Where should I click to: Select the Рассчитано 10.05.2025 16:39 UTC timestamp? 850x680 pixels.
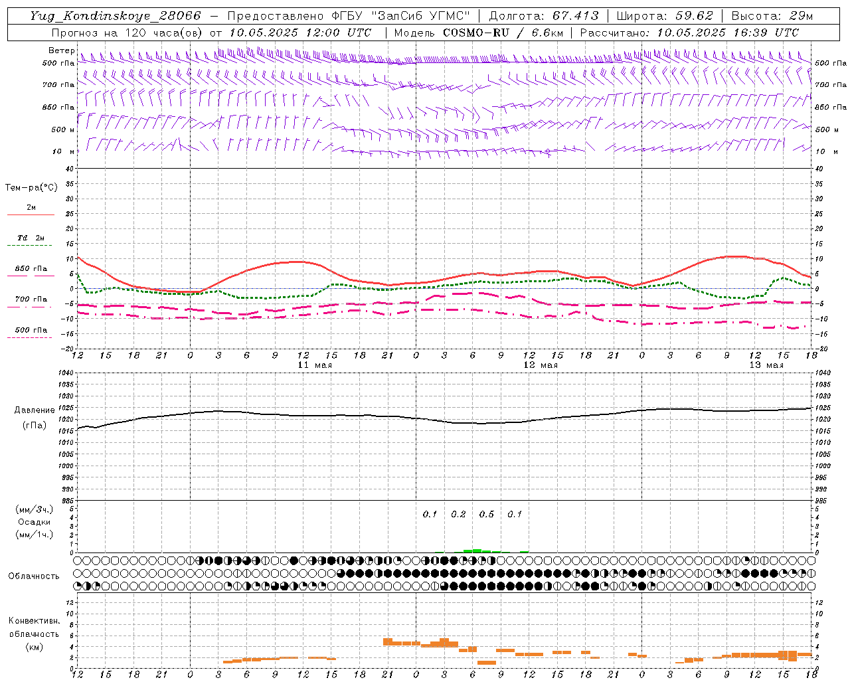690,33
